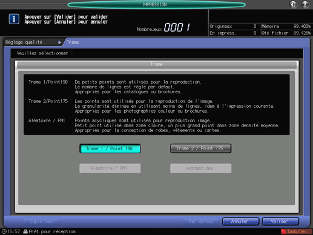Screen dimensions: 313x235
Task: Click the Valider button
Action: pos(280,222)
